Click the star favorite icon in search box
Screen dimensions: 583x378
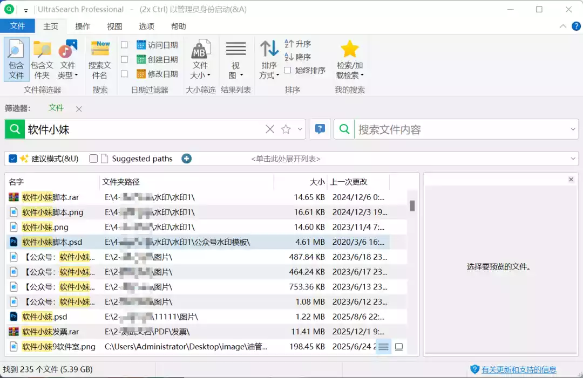click(286, 129)
